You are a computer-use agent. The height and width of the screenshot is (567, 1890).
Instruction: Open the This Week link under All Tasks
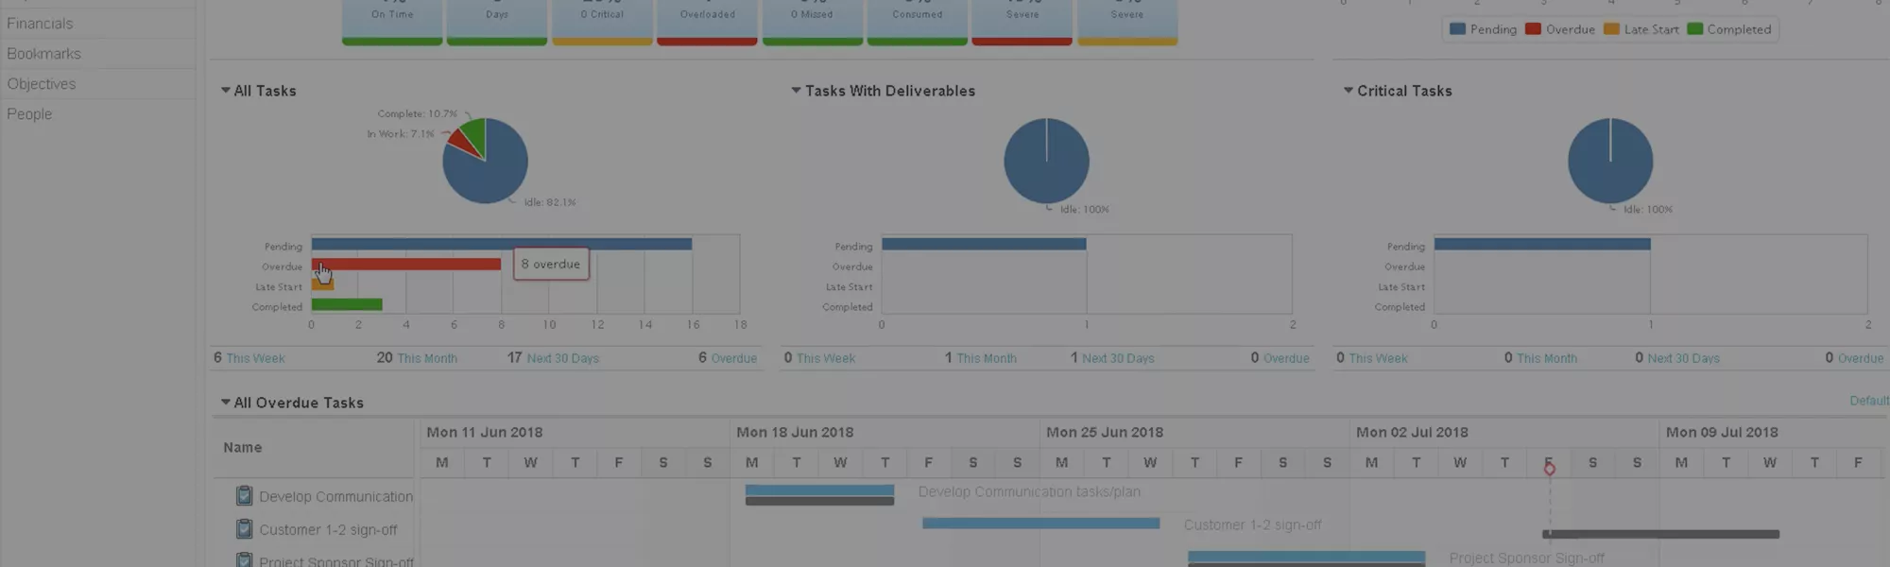click(255, 358)
